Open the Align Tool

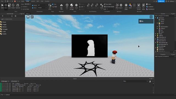(61, 7)
